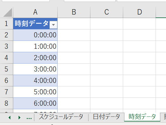Viewport: 166px width, 125px height.
Task: Click cell containing 0:00:00
Action: pos(35,35)
